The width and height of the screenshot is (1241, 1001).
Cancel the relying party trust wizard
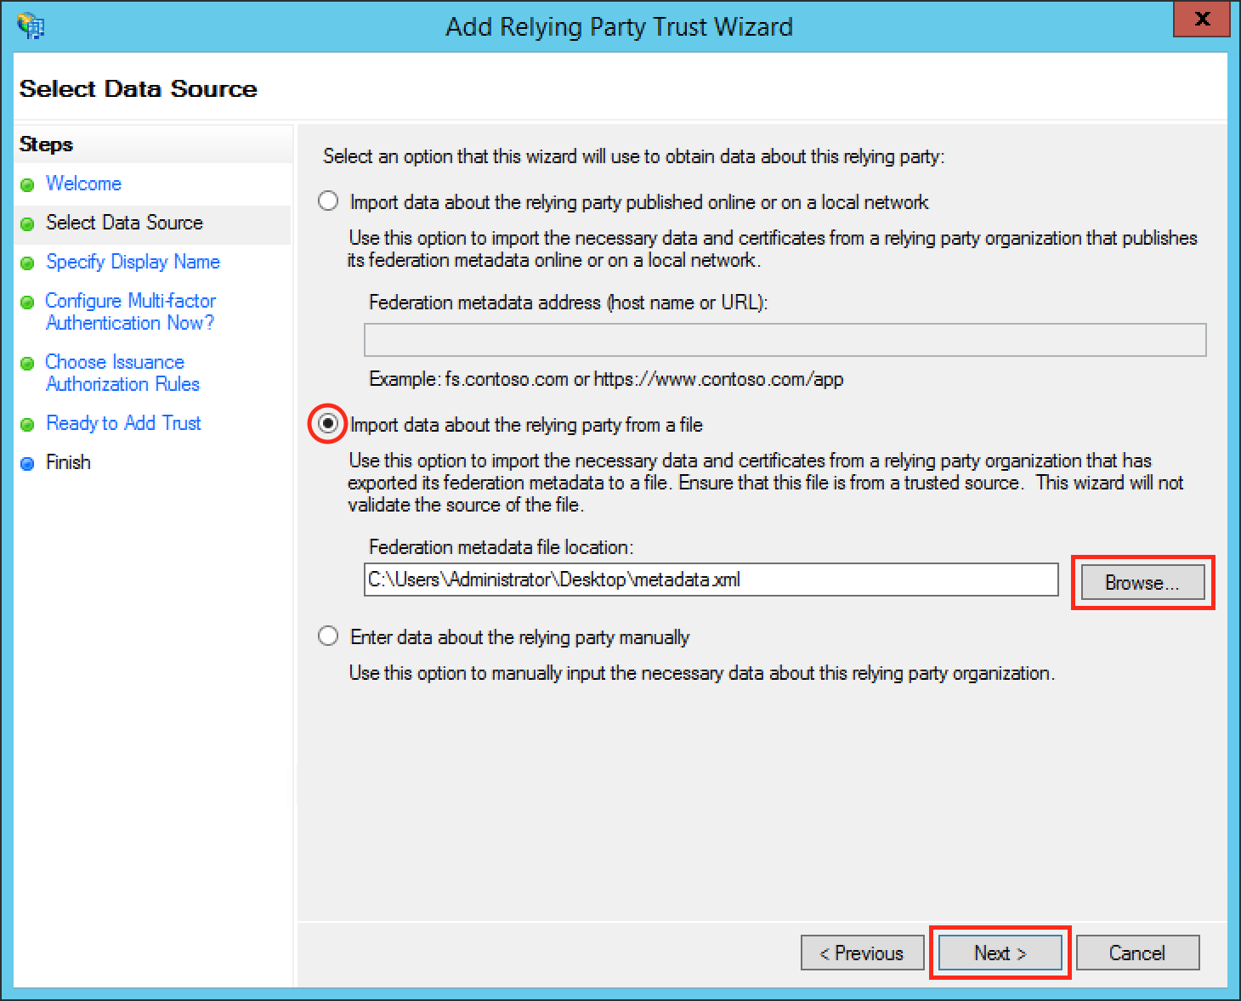click(1136, 953)
